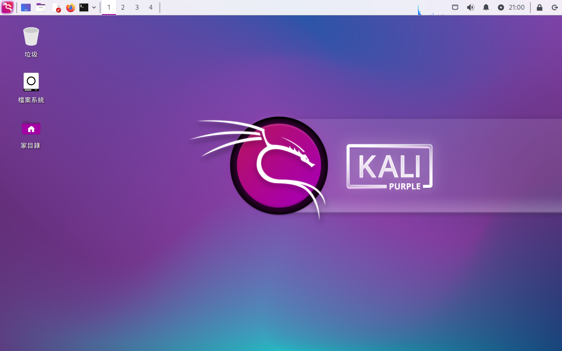Select the 檔案系統 file system icon
Viewport: 562px width, 351px height.
coord(31,88)
